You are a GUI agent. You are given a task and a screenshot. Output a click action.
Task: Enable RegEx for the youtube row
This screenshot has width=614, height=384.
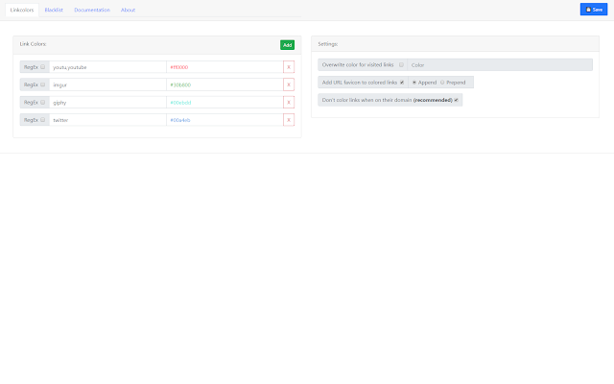[42, 67]
